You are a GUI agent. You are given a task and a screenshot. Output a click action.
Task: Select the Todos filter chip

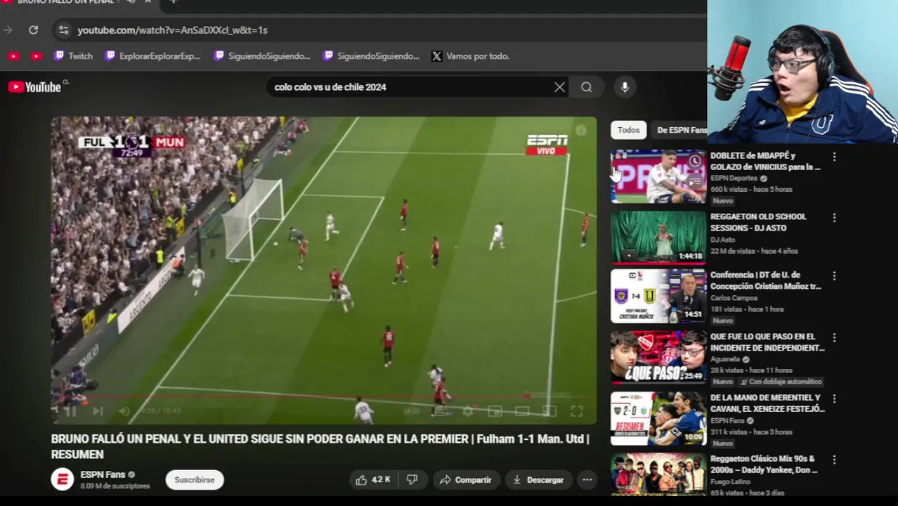628,130
